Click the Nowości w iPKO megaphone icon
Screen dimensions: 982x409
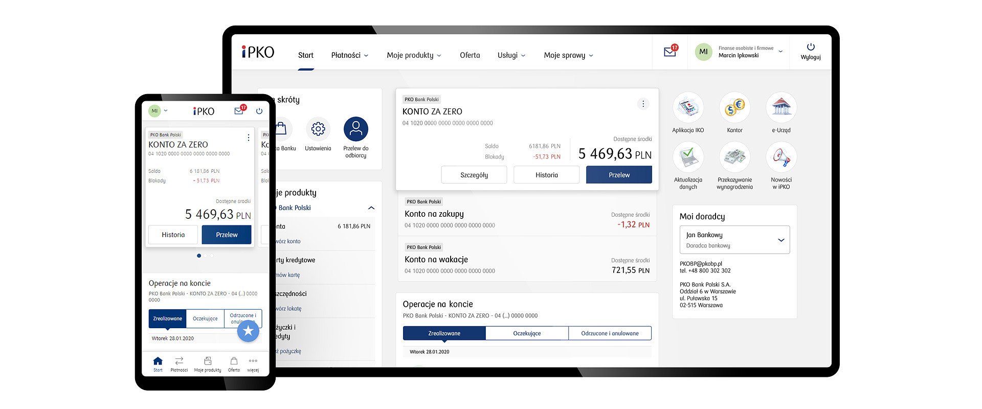[781, 157]
